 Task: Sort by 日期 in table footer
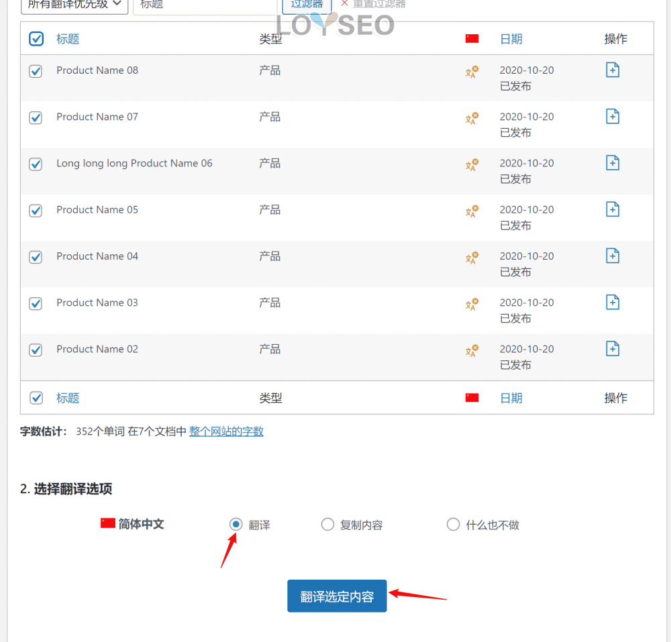pos(511,398)
